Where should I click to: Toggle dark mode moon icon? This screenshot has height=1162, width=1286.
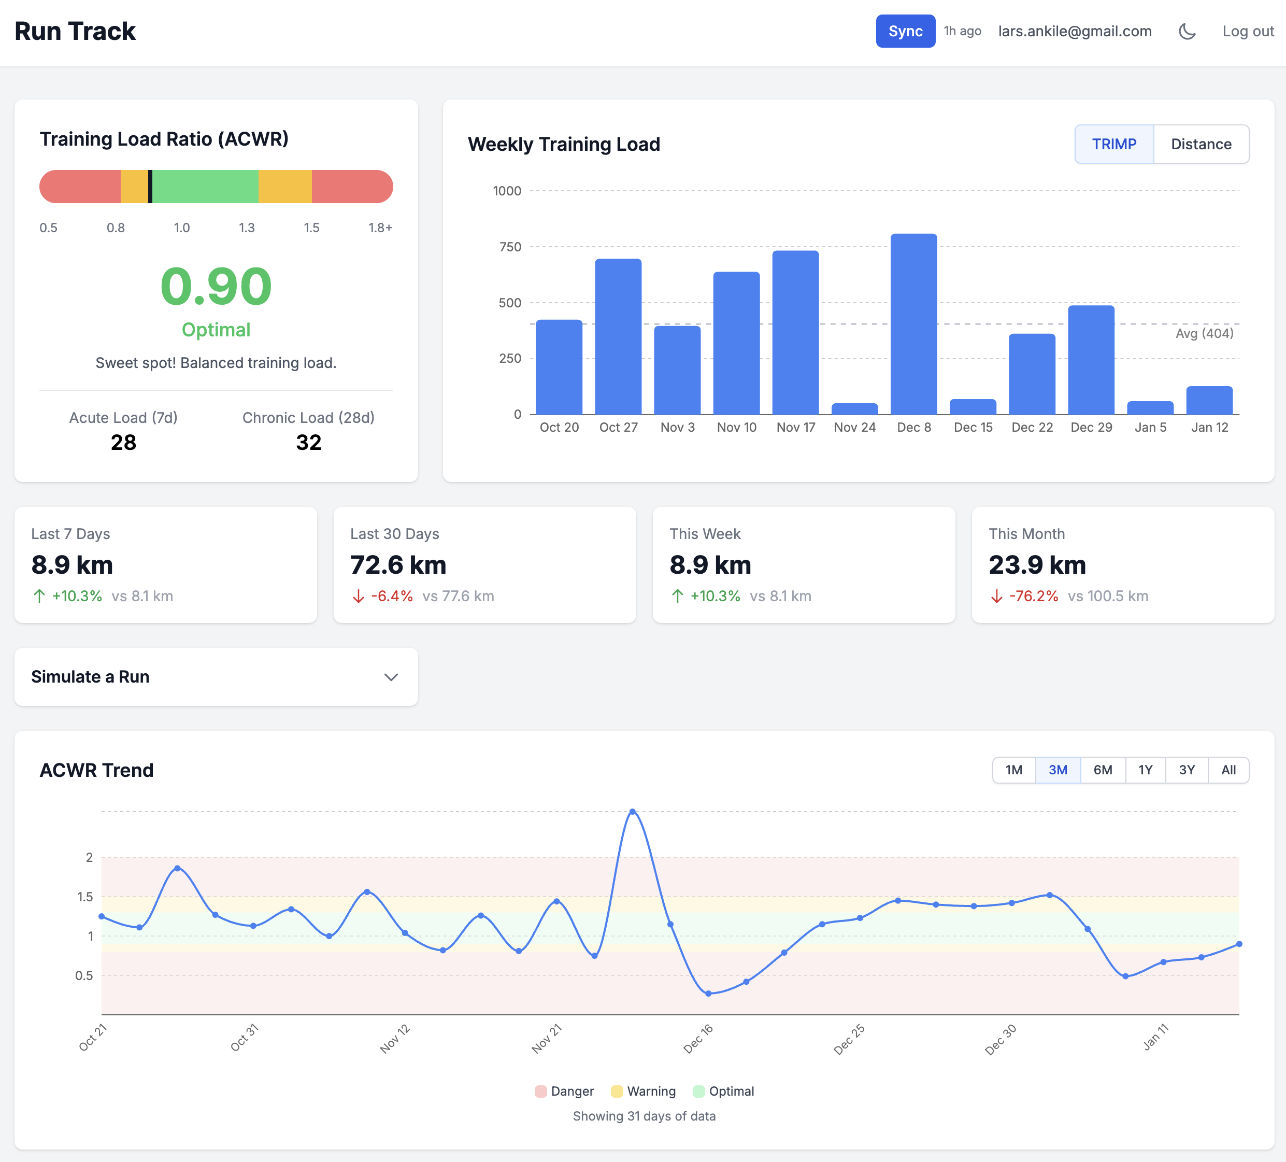pos(1187,31)
